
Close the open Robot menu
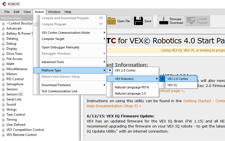point(39,12)
